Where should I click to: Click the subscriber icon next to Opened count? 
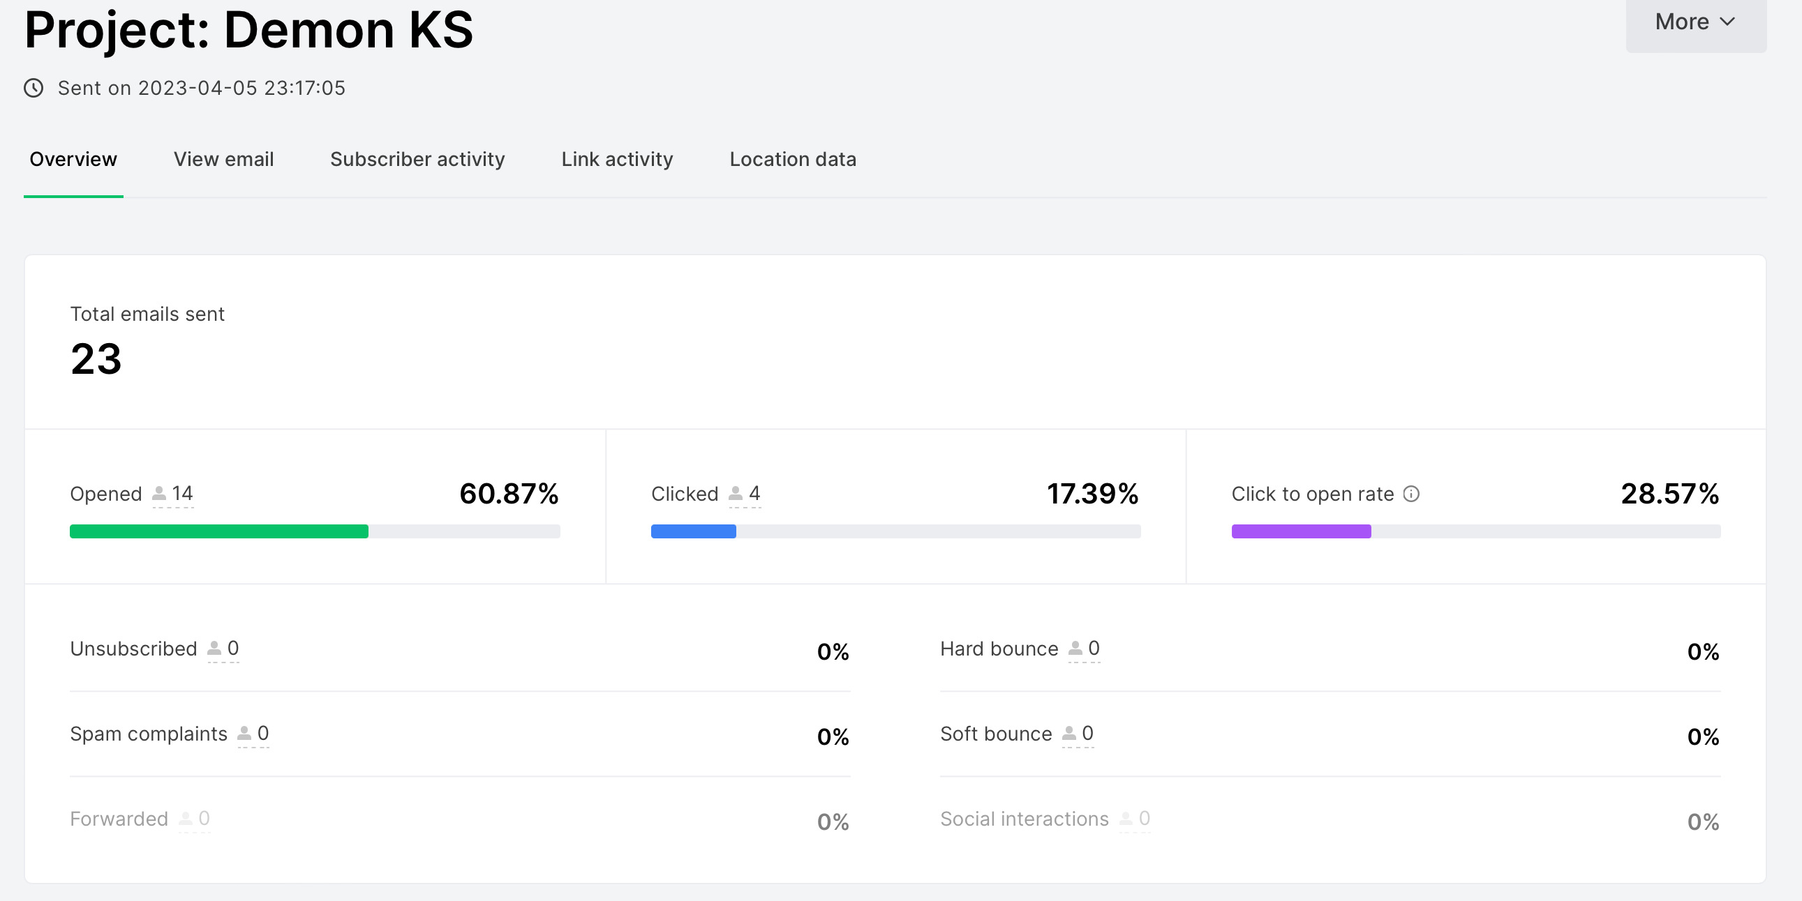[160, 494]
